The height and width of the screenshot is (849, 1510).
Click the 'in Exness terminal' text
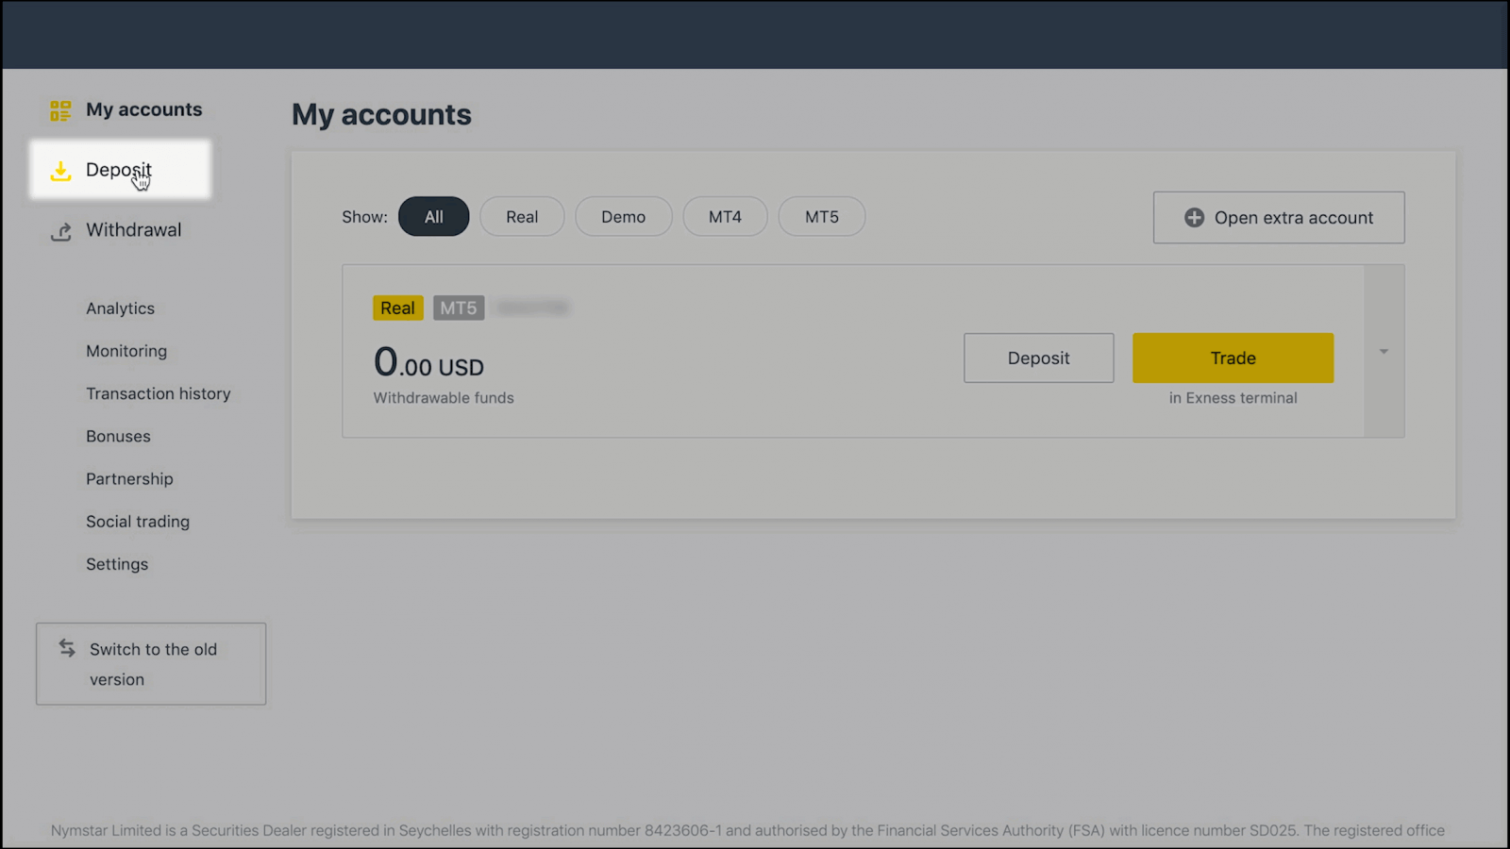coord(1233,398)
